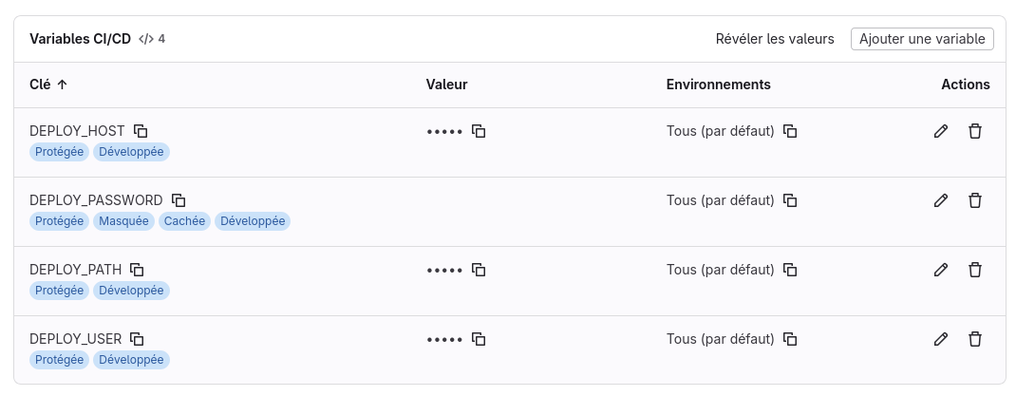Copy the DEPLOY_HOST key name

[141, 131]
